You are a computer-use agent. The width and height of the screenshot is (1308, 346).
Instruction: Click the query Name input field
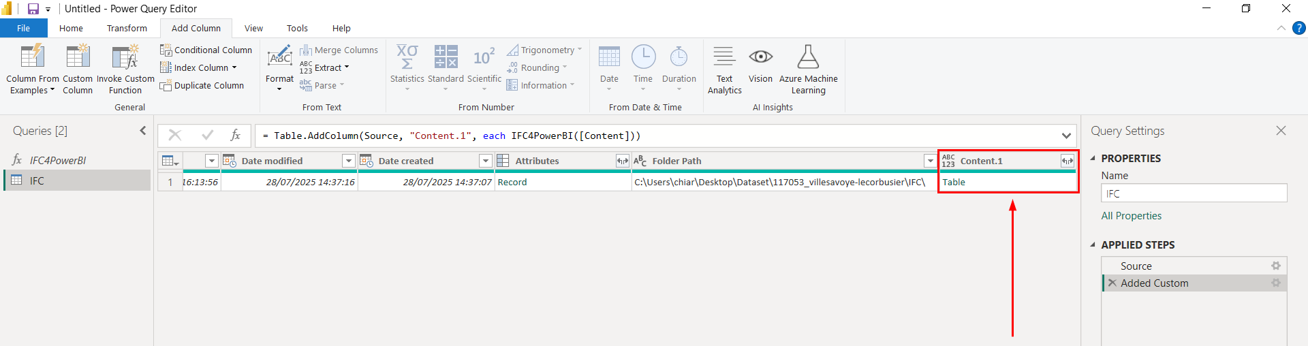[1194, 193]
